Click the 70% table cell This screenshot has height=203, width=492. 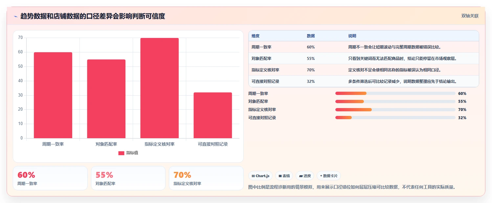[311, 70]
